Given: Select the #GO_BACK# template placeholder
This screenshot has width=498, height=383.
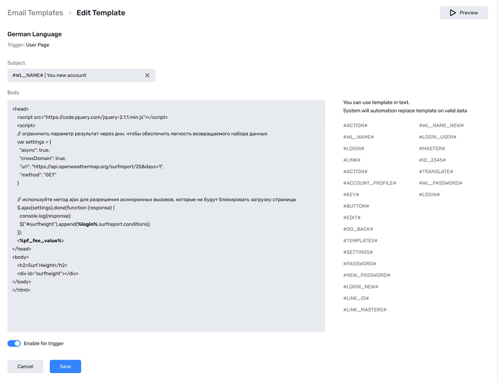Looking at the screenshot, I should pyautogui.click(x=358, y=229).
